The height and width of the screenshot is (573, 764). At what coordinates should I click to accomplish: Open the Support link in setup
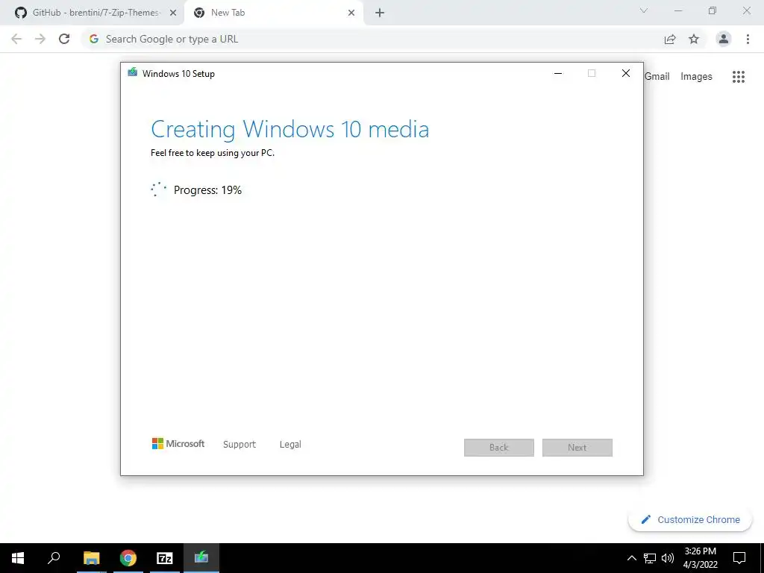coord(239,445)
